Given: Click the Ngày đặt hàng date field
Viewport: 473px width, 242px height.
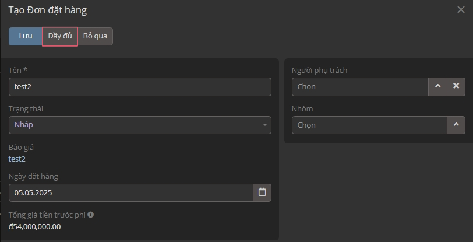Looking at the screenshot, I should click(x=130, y=192).
